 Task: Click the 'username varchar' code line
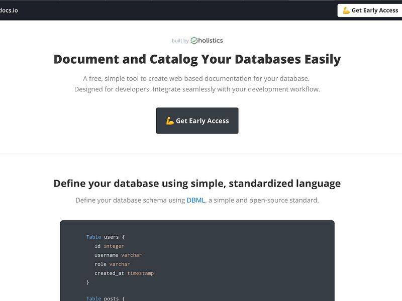118,255
